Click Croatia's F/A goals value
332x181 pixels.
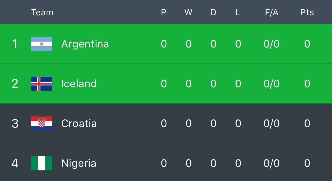(272, 123)
